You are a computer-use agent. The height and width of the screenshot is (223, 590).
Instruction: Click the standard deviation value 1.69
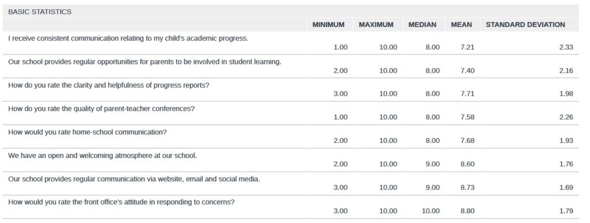point(566,188)
